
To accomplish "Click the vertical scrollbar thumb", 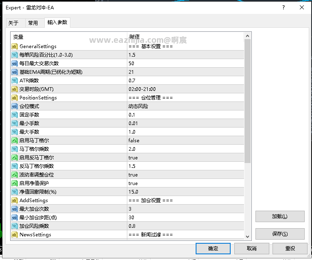I will pos(248,101).
